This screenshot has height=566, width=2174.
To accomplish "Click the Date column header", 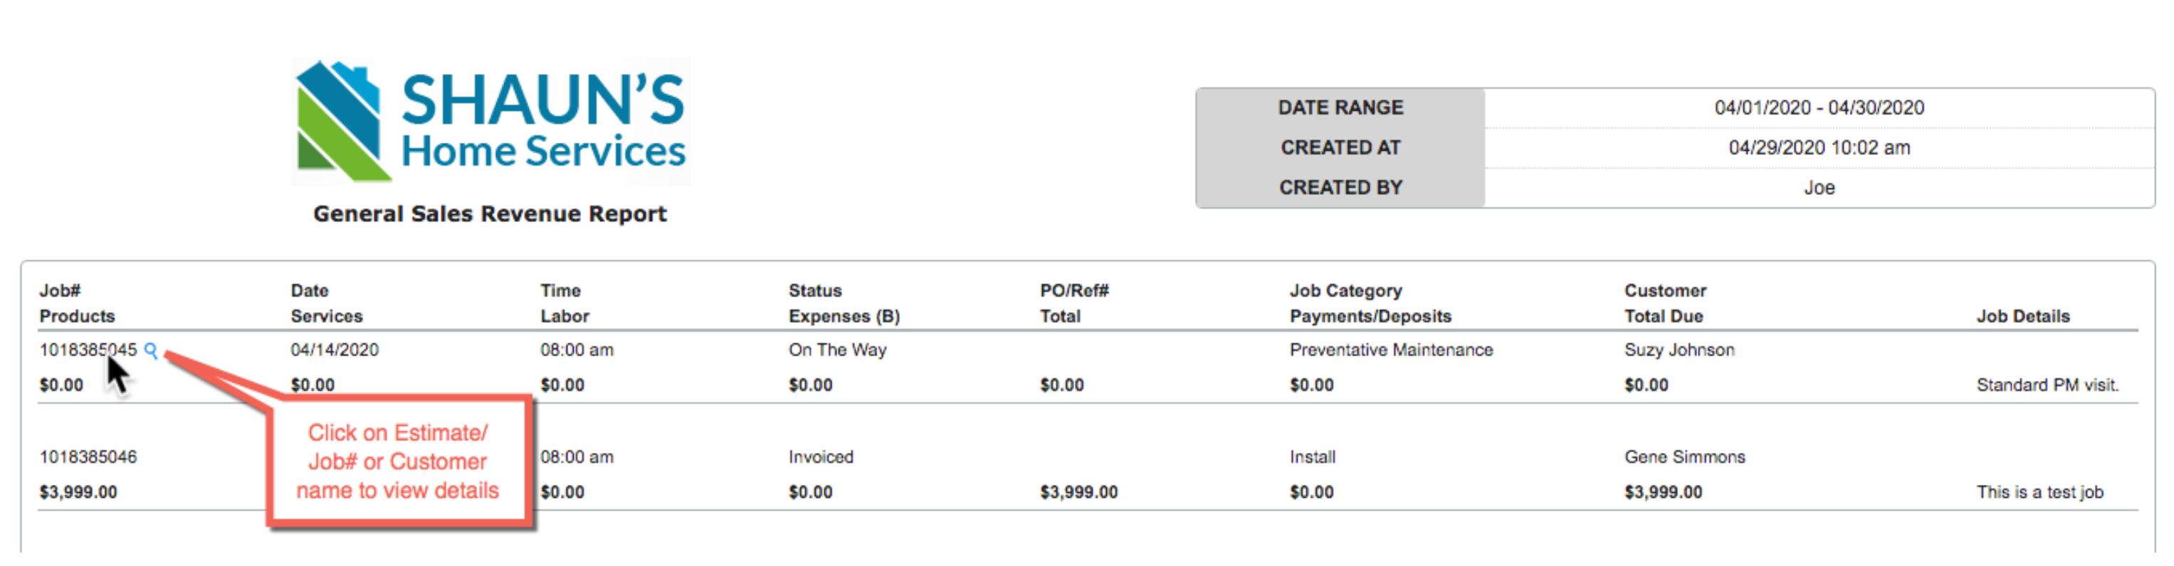I will click(x=309, y=291).
